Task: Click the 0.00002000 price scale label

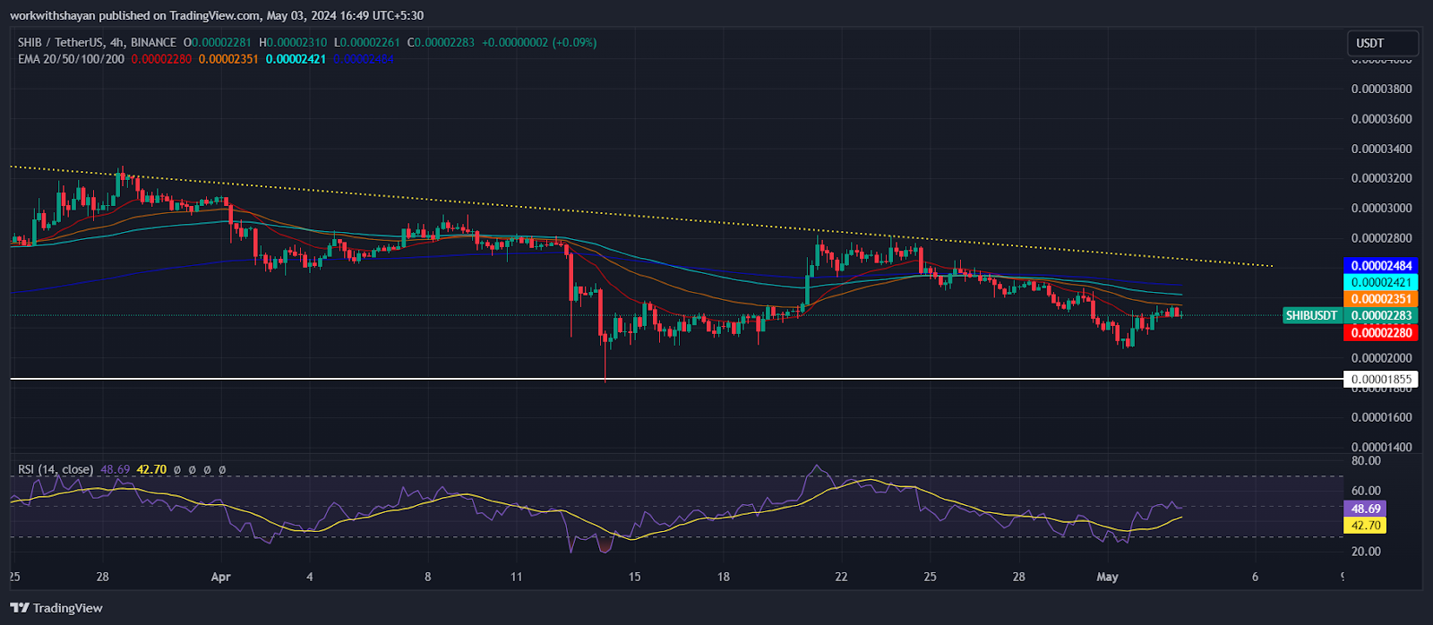Action: (1381, 358)
